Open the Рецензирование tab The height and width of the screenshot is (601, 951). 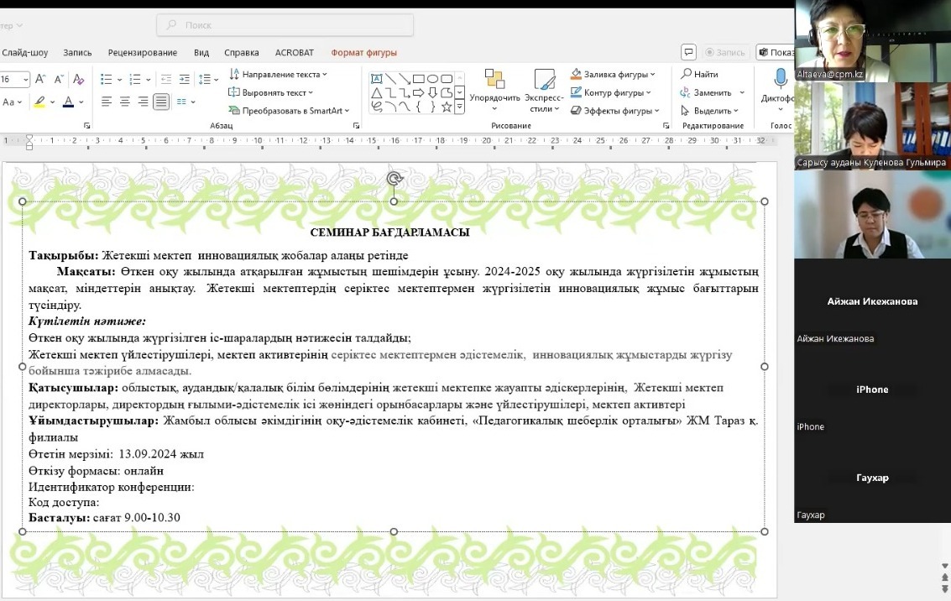coord(143,53)
